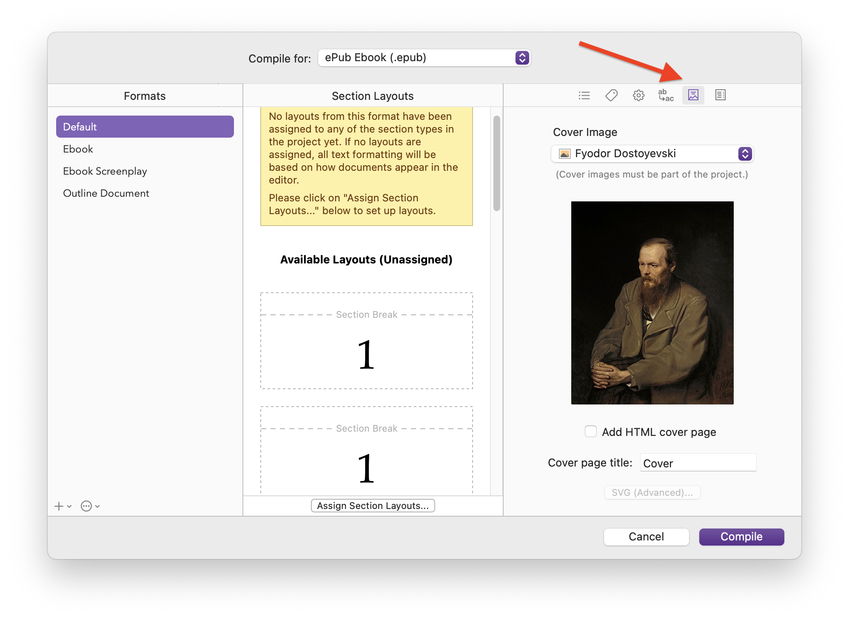The image size is (849, 622).
Task: Open the Table of Contents page icon
Action: click(x=720, y=95)
